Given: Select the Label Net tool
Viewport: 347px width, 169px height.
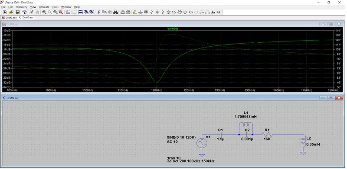Looking at the screenshot, I should [x=146, y=12].
